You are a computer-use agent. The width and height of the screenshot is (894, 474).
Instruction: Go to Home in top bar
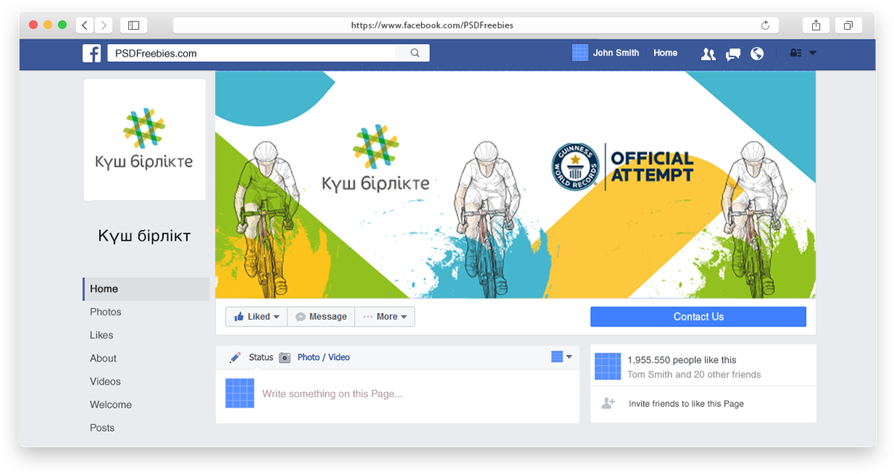coord(665,53)
